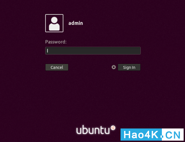The width and height of the screenshot is (185, 142).
Task: Select the person silhouette in avatar frame
Action: pos(54,24)
